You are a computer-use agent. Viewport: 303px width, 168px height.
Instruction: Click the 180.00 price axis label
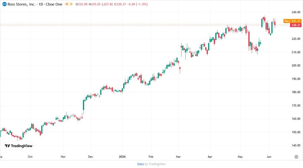click(296, 92)
